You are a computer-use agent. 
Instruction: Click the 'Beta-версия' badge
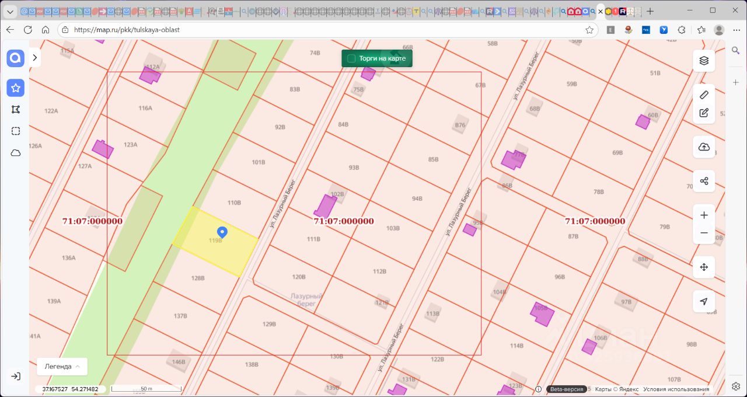[x=566, y=389]
